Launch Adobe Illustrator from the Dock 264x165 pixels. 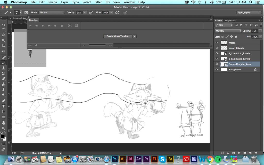[x=122, y=159]
